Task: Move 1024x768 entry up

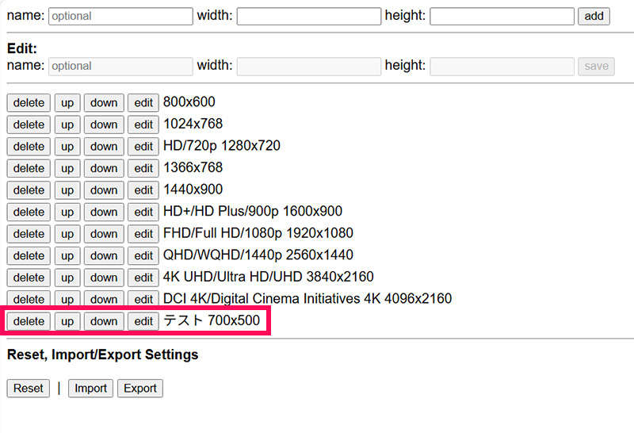Action: click(x=67, y=125)
